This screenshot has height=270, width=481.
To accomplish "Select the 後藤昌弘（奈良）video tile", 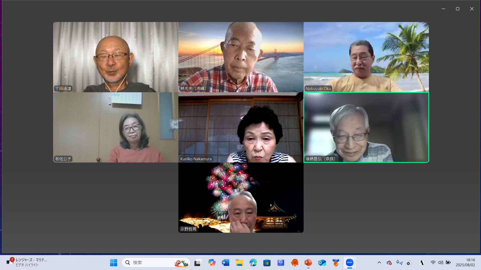I will [366, 127].
